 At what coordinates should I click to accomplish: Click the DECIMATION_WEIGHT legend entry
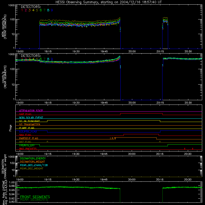[x=33, y=162]
